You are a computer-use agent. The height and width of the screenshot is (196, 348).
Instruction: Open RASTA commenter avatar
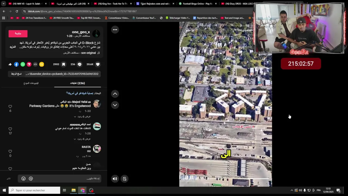point(97,149)
